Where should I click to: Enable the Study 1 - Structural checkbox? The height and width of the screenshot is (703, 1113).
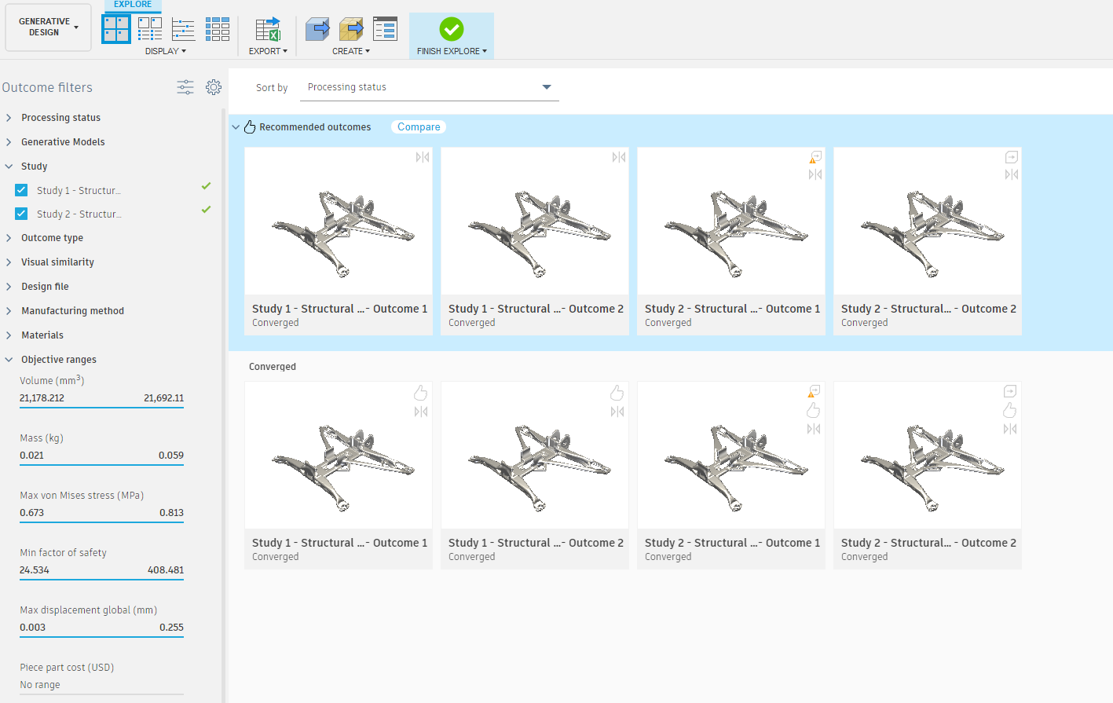20,189
